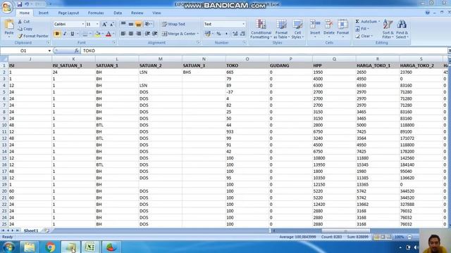Click the formula bar showing TOKO
Image resolution: width=451 pixels, height=253 pixels.
[x=264, y=51]
